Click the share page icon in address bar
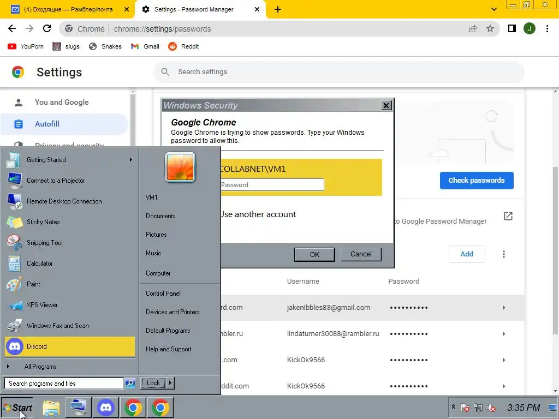The width and height of the screenshot is (559, 419). pyautogui.click(x=473, y=28)
